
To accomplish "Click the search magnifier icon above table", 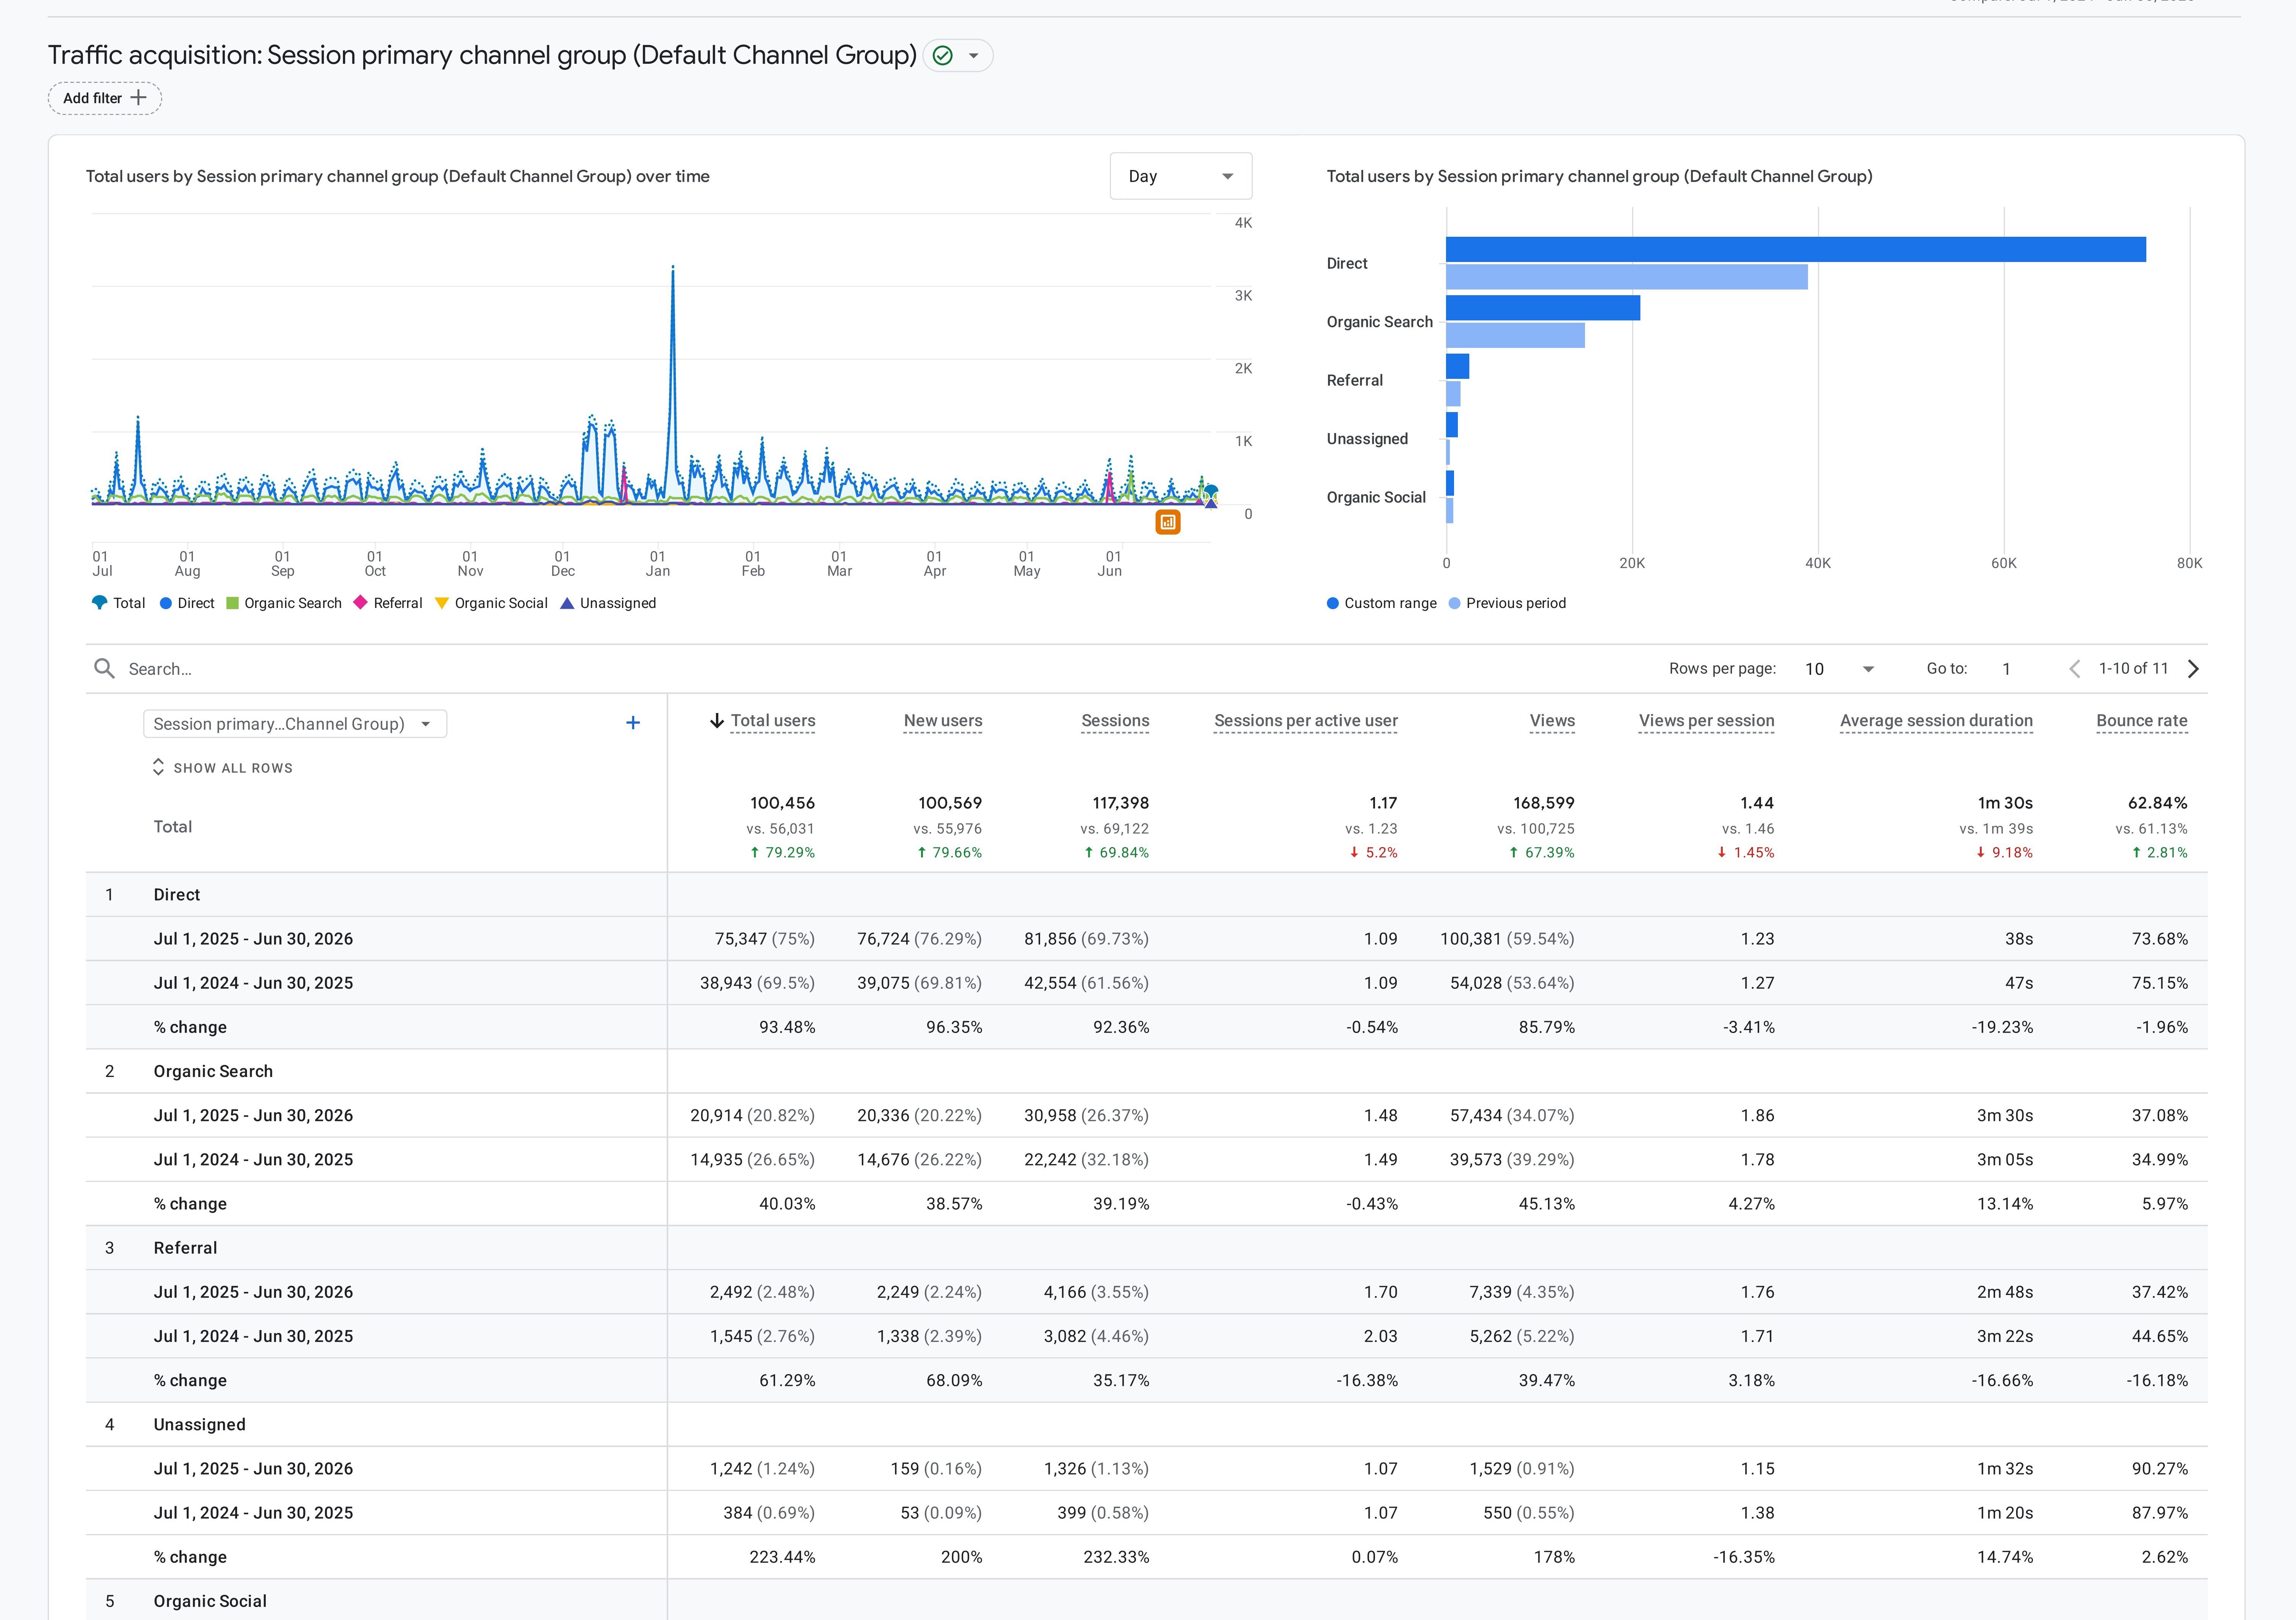I will (104, 668).
